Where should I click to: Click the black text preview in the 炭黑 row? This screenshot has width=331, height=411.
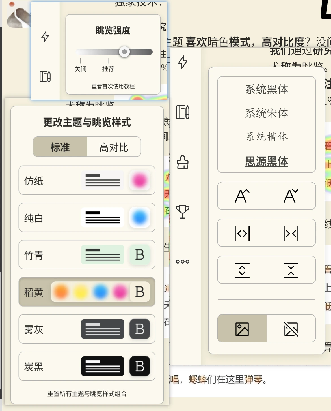pos(103,366)
